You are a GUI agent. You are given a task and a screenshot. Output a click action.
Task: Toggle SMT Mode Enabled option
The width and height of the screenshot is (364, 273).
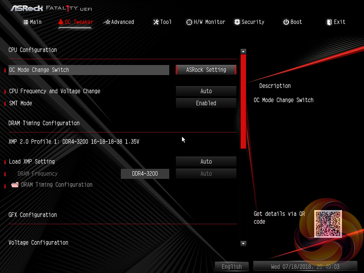[206, 103]
